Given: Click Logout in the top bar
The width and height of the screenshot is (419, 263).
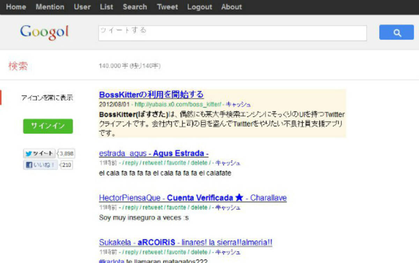Looking at the screenshot, I should (199, 7).
